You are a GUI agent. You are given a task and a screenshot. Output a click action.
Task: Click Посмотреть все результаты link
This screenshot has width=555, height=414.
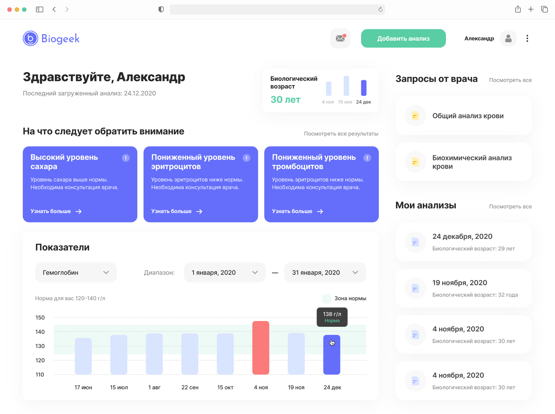(341, 134)
